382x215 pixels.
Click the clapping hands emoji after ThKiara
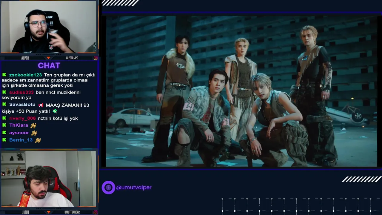(x=33, y=125)
